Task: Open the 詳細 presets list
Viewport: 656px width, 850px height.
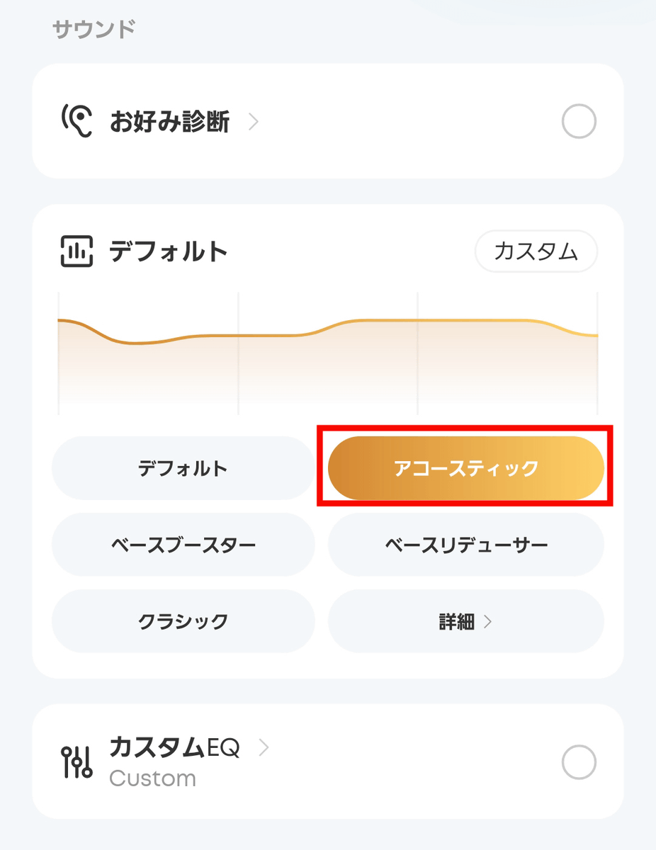Action: pyautogui.click(x=466, y=621)
